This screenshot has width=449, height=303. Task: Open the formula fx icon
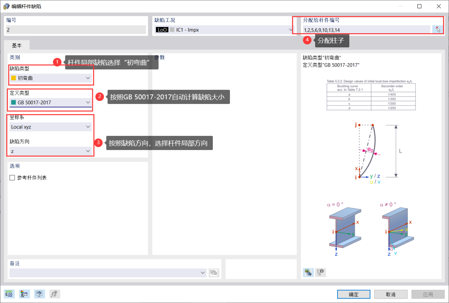pos(54,294)
